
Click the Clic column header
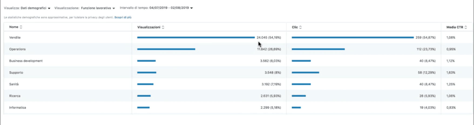click(295, 27)
